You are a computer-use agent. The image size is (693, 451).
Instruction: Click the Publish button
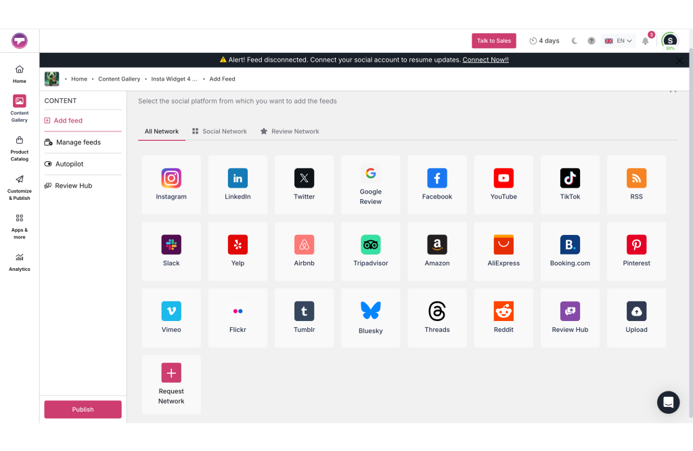click(83, 410)
